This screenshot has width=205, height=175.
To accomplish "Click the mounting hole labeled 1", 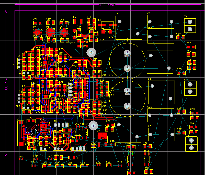I will (94, 125).
